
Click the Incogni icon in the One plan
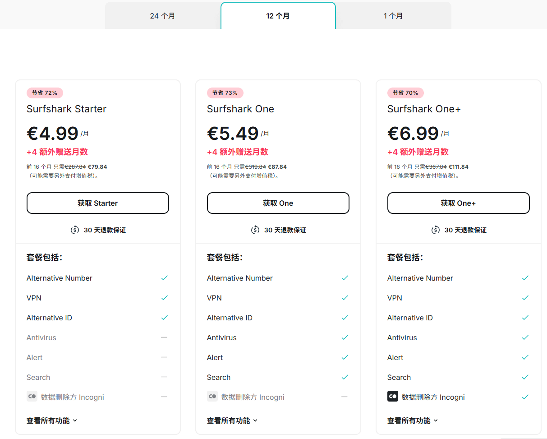pos(212,397)
